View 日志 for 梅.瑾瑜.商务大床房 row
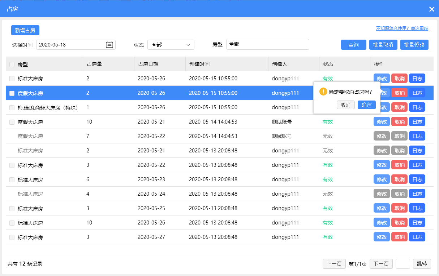This screenshot has width=439, height=276. tap(417, 107)
